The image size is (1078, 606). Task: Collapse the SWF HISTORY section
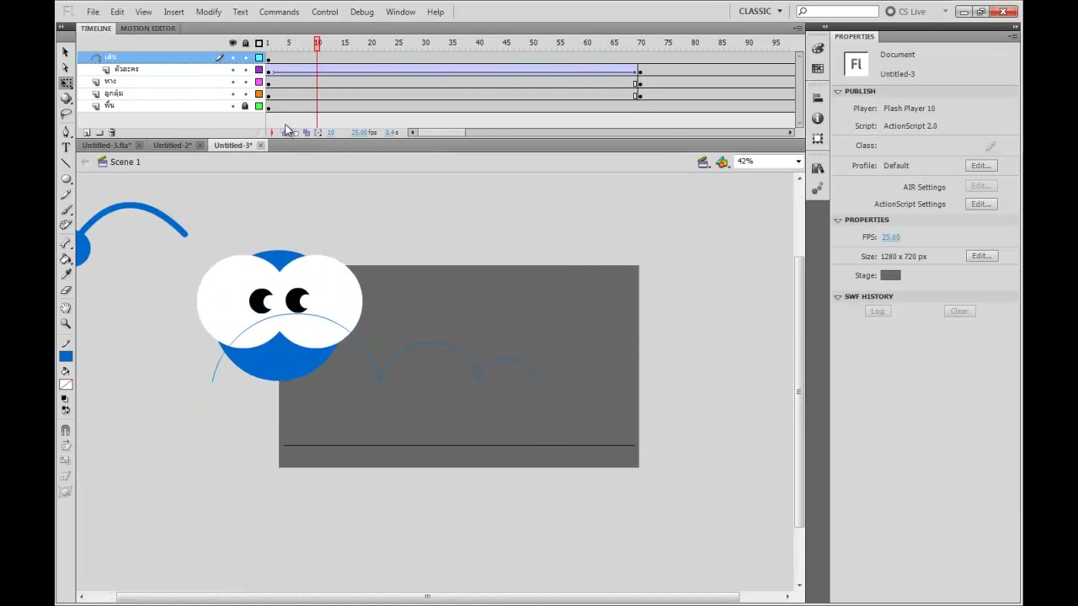pos(838,296)
